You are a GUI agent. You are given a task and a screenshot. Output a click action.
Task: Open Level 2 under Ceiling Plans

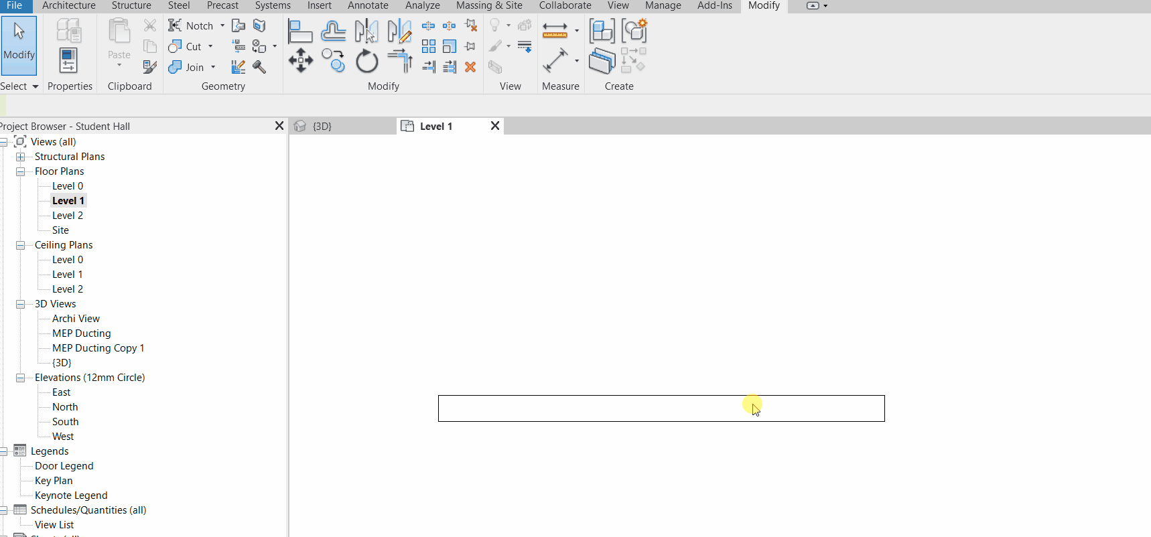click(68, 289)
